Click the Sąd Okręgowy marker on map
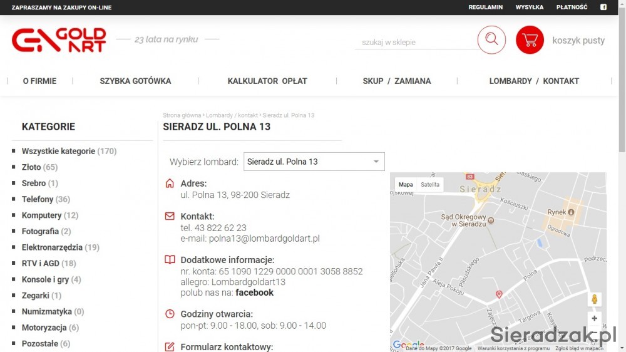 491,220
